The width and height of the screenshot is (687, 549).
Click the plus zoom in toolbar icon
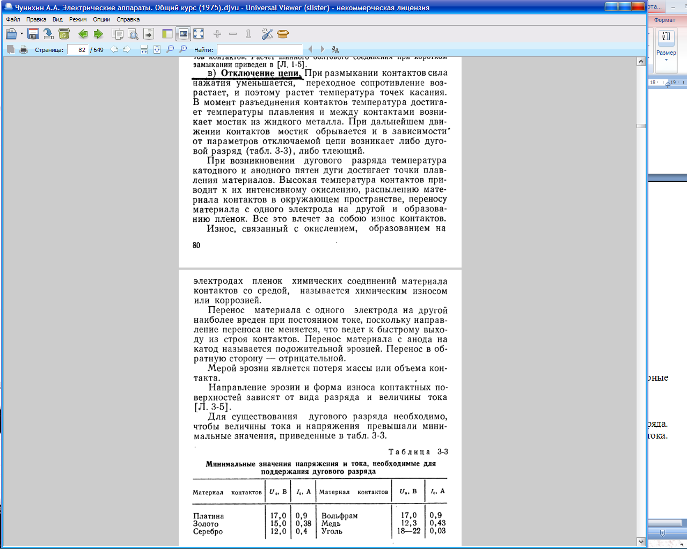tap(217, 34)
